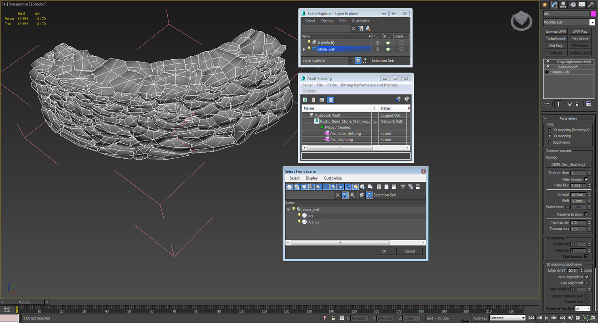Open the Create command panel tab
Screen dimensions: 598x323
(x=545, y=5)
